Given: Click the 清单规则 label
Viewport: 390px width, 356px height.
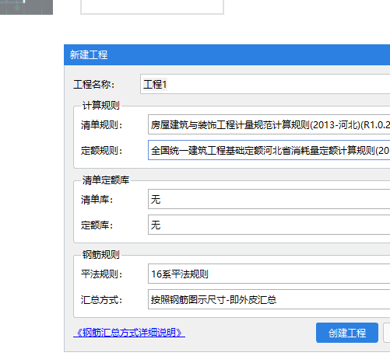Looking at the screenshot, I should [101, 125].
